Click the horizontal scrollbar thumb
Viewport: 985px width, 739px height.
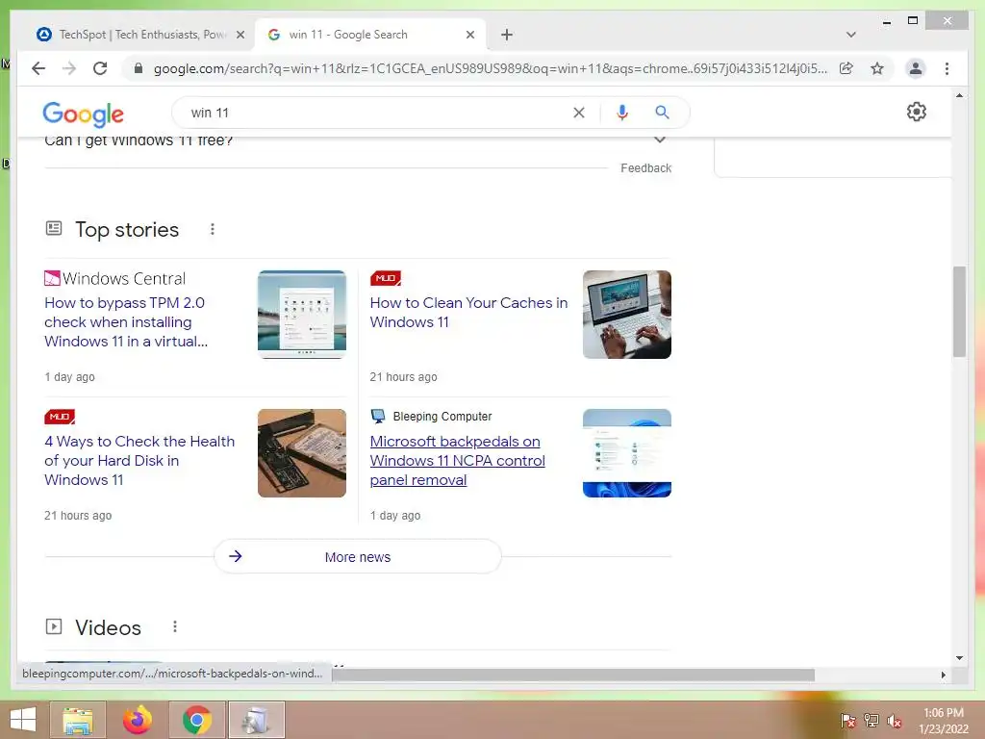[573, 675]
